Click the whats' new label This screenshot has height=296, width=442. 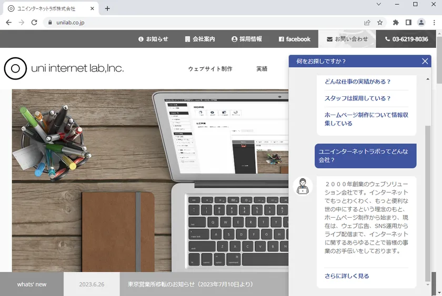click(32, 284)
